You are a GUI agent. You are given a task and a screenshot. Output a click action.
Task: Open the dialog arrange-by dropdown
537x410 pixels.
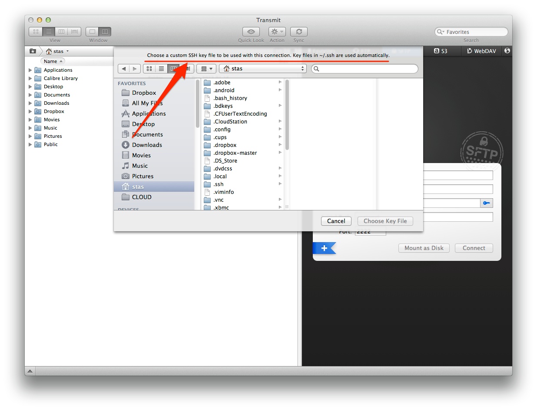coord(206,69)
